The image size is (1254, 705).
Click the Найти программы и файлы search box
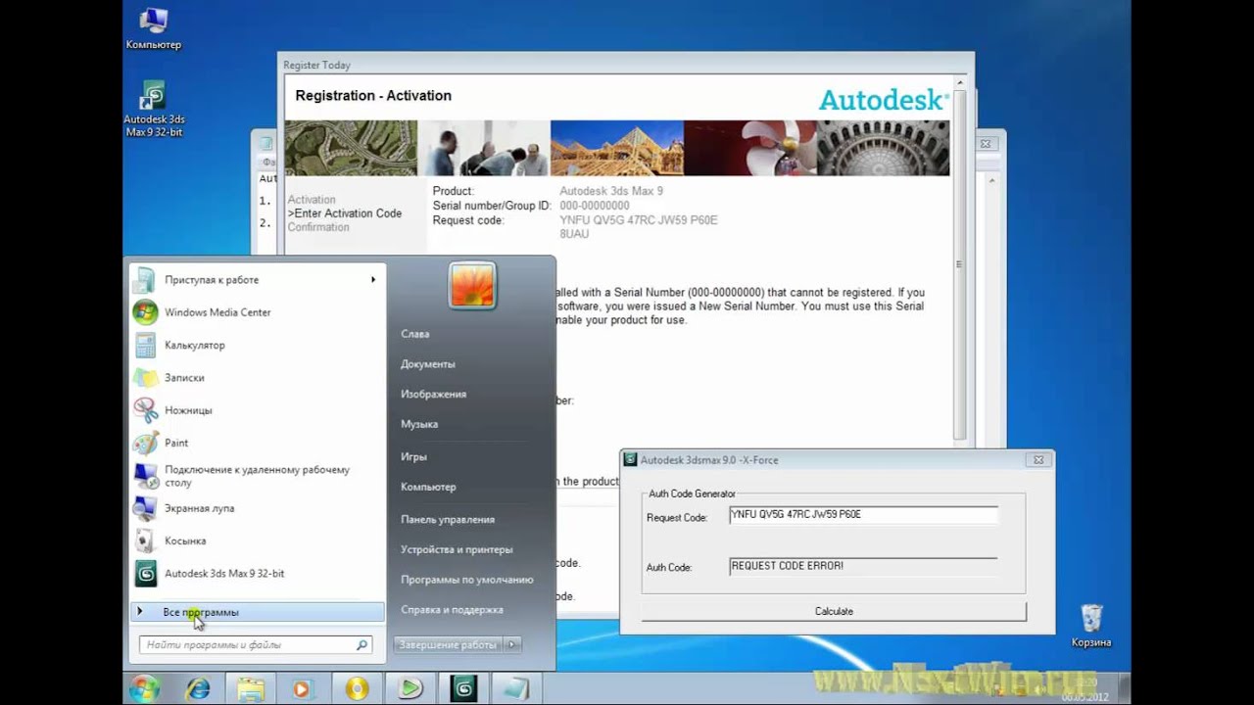point(247,645)
